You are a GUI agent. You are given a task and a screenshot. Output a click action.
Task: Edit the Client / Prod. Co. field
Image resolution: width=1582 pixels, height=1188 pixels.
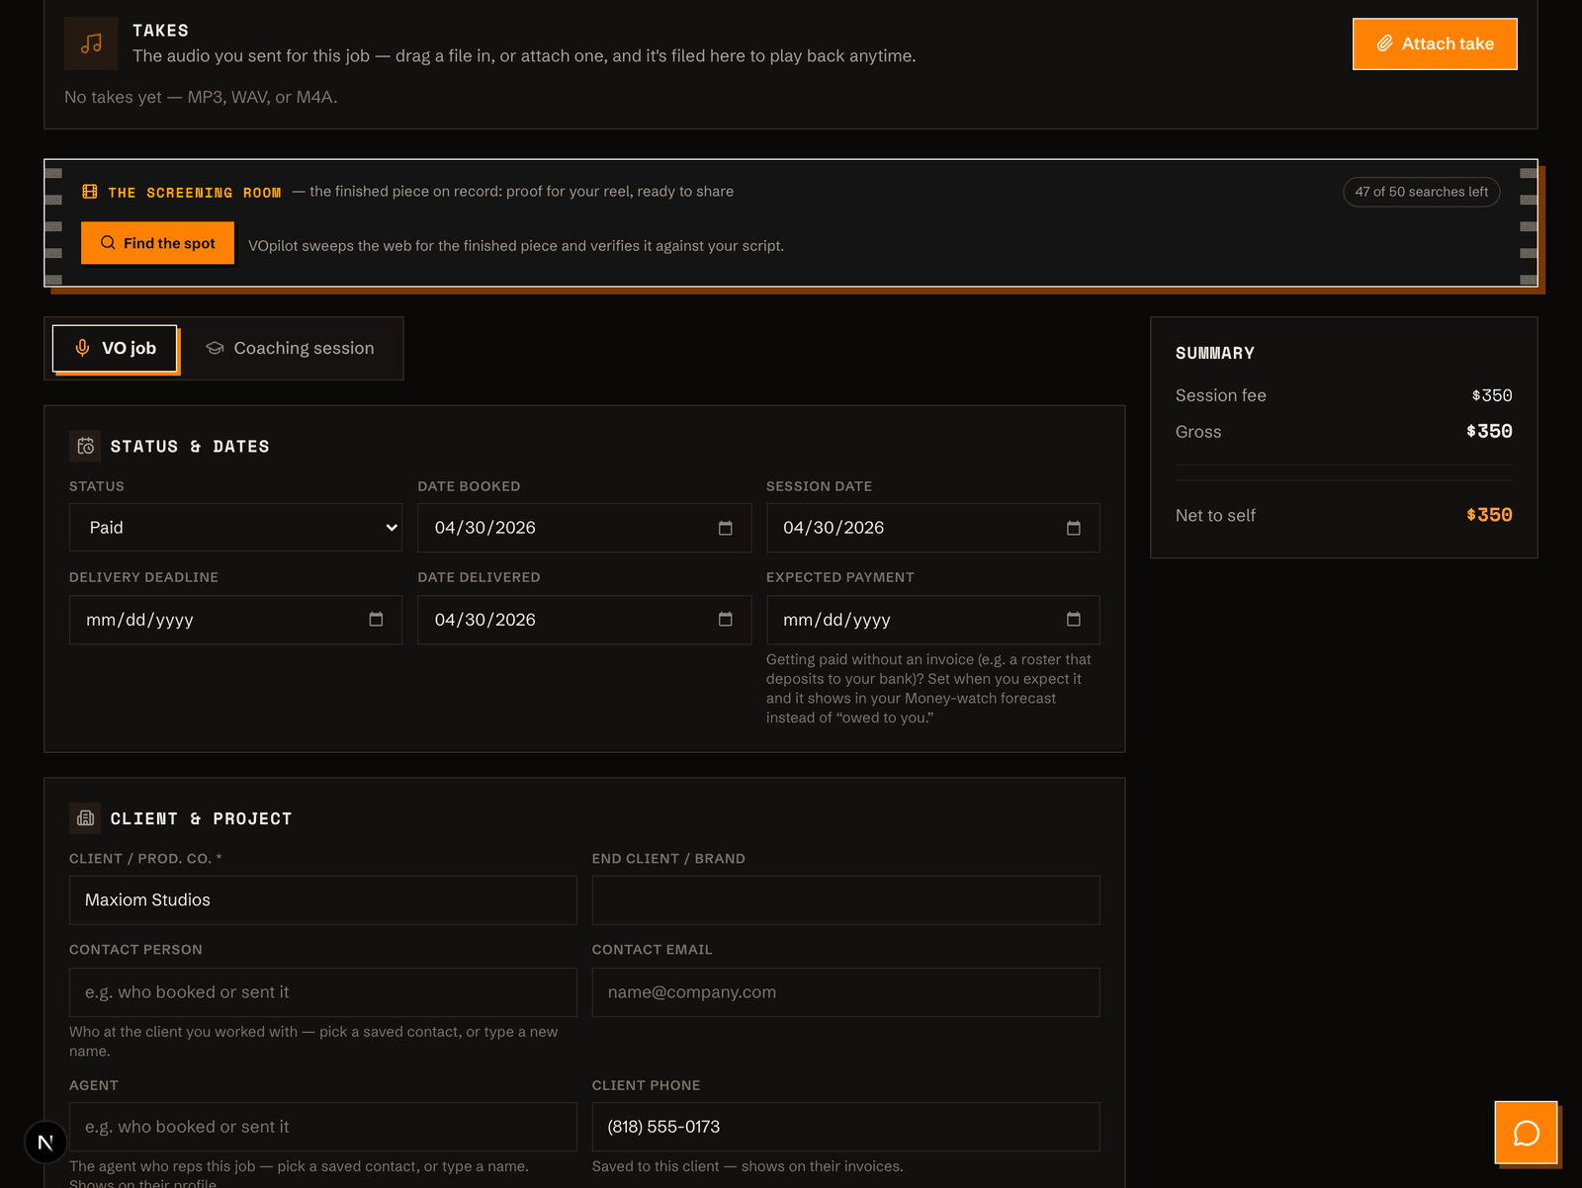pyautogui.click(x=322, y=900)
